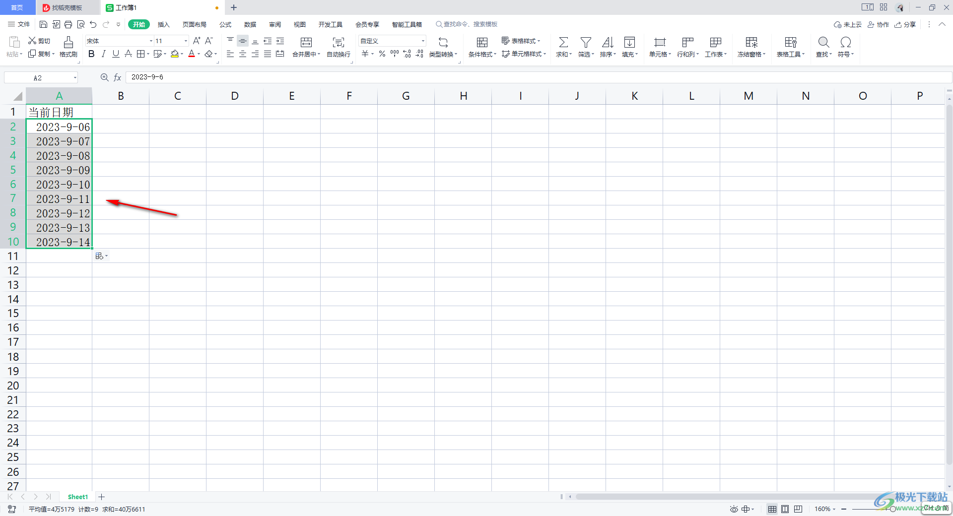Click the strikethrough text icon

[x=128, y=54]
